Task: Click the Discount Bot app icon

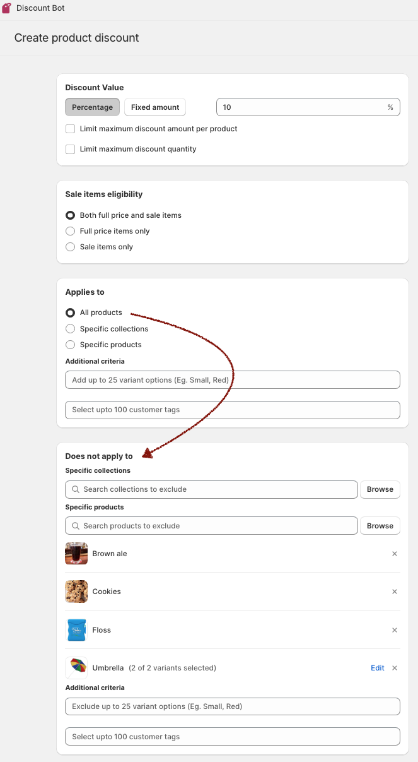Action: click(7, 8)
